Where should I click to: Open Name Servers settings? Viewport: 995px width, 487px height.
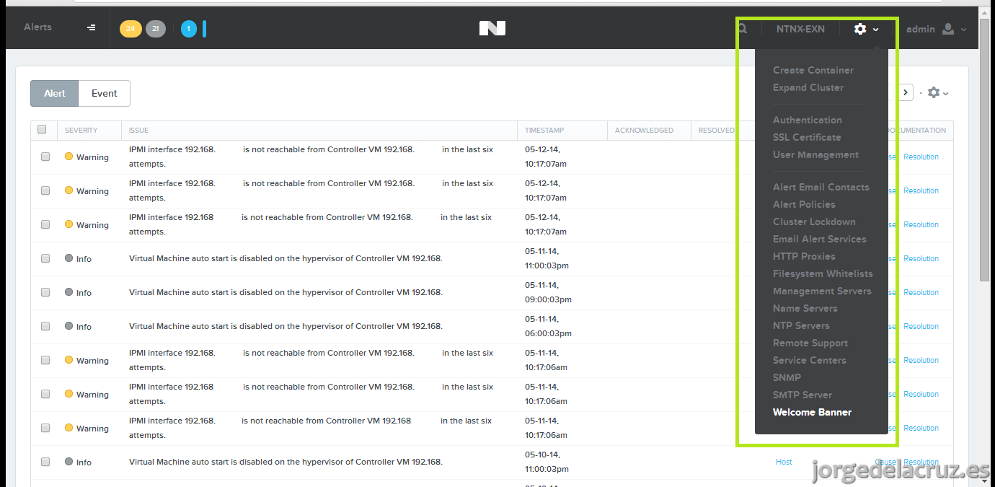[x=805, y=308]
